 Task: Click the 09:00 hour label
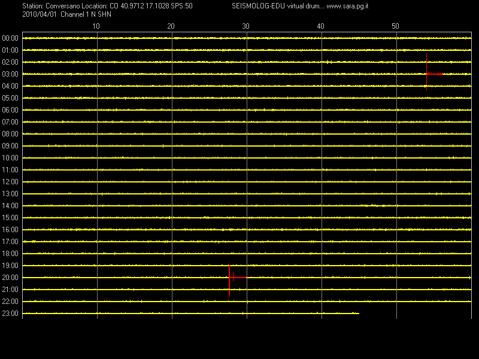(10, 146)
